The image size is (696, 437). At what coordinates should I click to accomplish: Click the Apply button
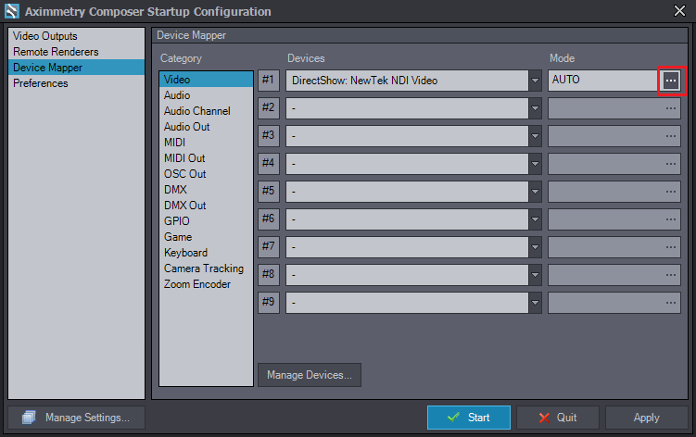coord(646,418)
